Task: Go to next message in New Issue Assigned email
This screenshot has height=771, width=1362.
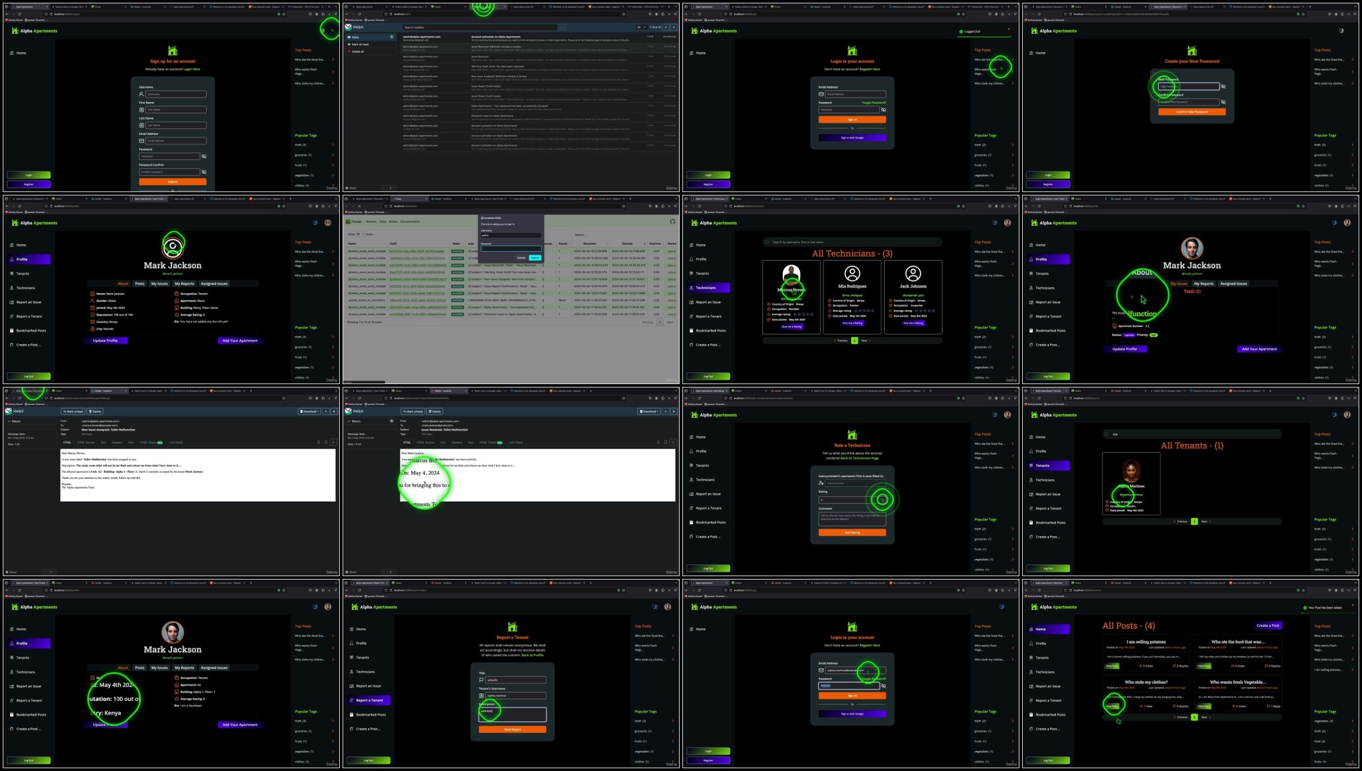Action: click(x=334, y=412)
